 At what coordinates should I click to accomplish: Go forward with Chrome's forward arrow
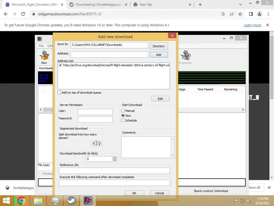point(14,14)
